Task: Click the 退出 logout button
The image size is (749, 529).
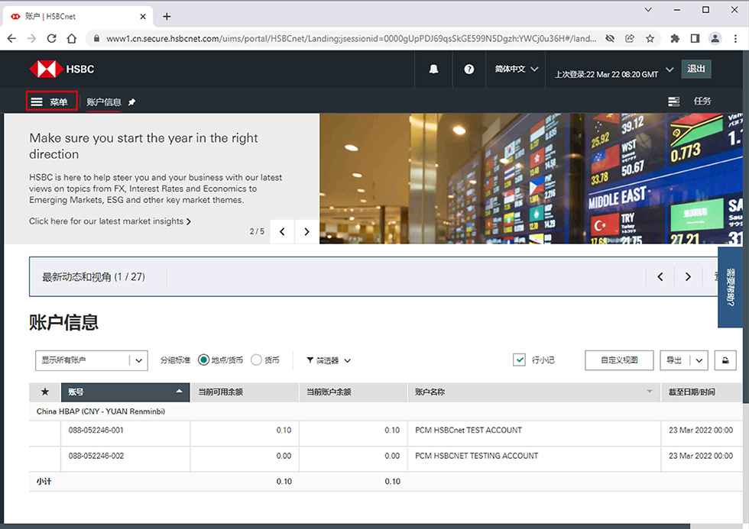Action: coord(696,69)
